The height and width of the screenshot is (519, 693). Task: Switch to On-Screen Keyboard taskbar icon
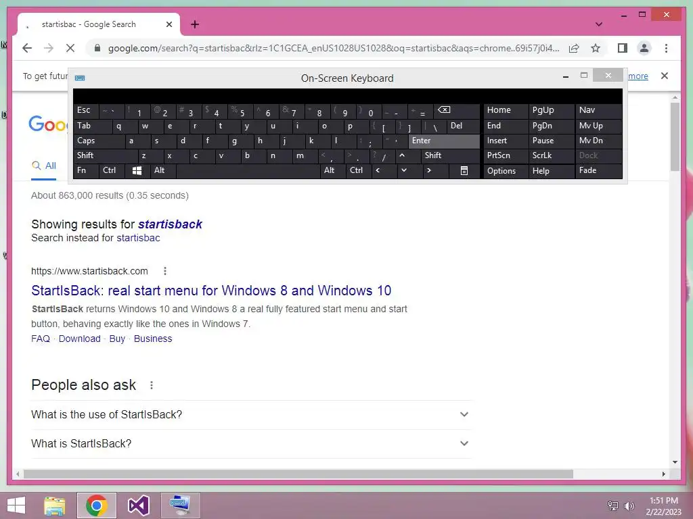(180, 505)
